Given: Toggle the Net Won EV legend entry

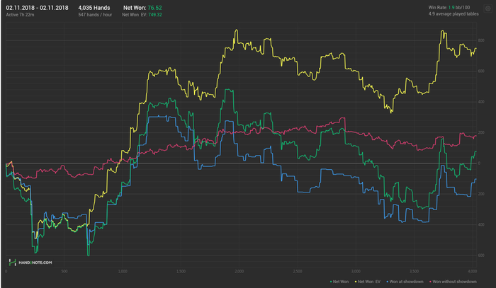Looking at the screenshot, I should point(367,282).
